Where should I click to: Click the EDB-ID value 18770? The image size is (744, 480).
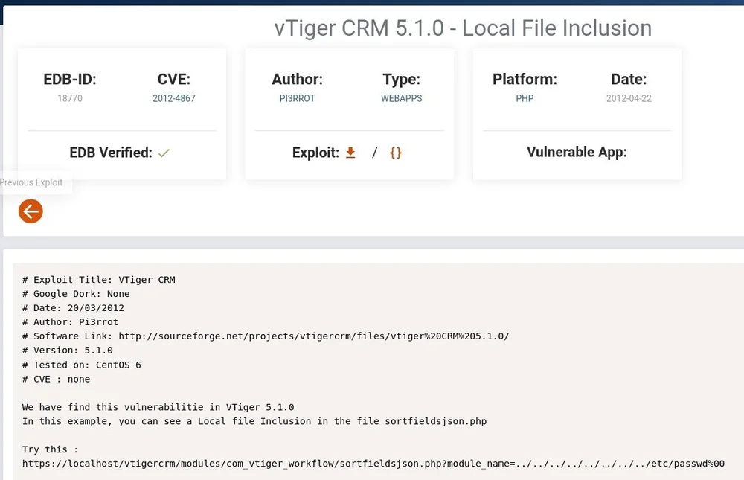point(70,98)
